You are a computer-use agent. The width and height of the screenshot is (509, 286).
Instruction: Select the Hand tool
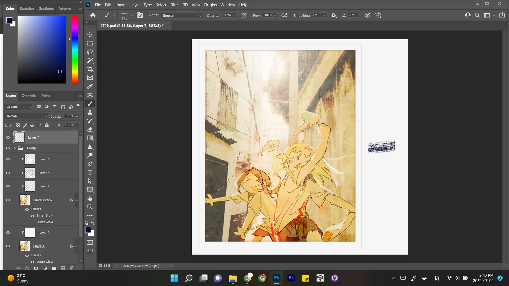click(90, 198)
